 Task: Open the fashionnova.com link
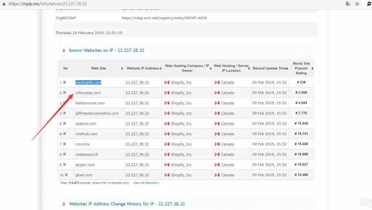tap(90, 103)
